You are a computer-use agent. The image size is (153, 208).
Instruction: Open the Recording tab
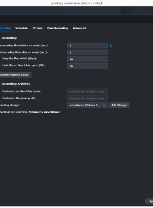coord(5,28)
